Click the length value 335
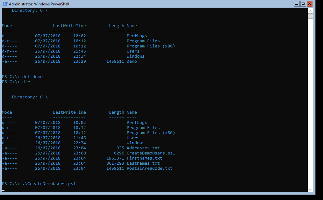 (x=120, y=148)
